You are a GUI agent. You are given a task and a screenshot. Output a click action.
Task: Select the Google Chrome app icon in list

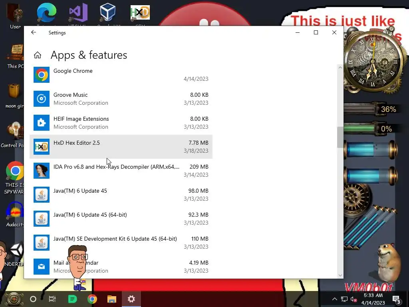(x=42, y=75)
